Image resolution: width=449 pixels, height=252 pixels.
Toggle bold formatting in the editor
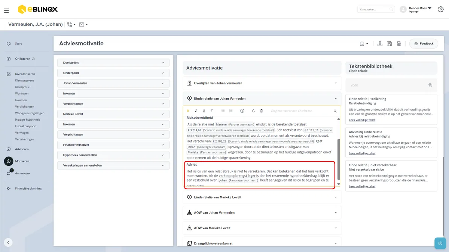(x=188, y=111)
